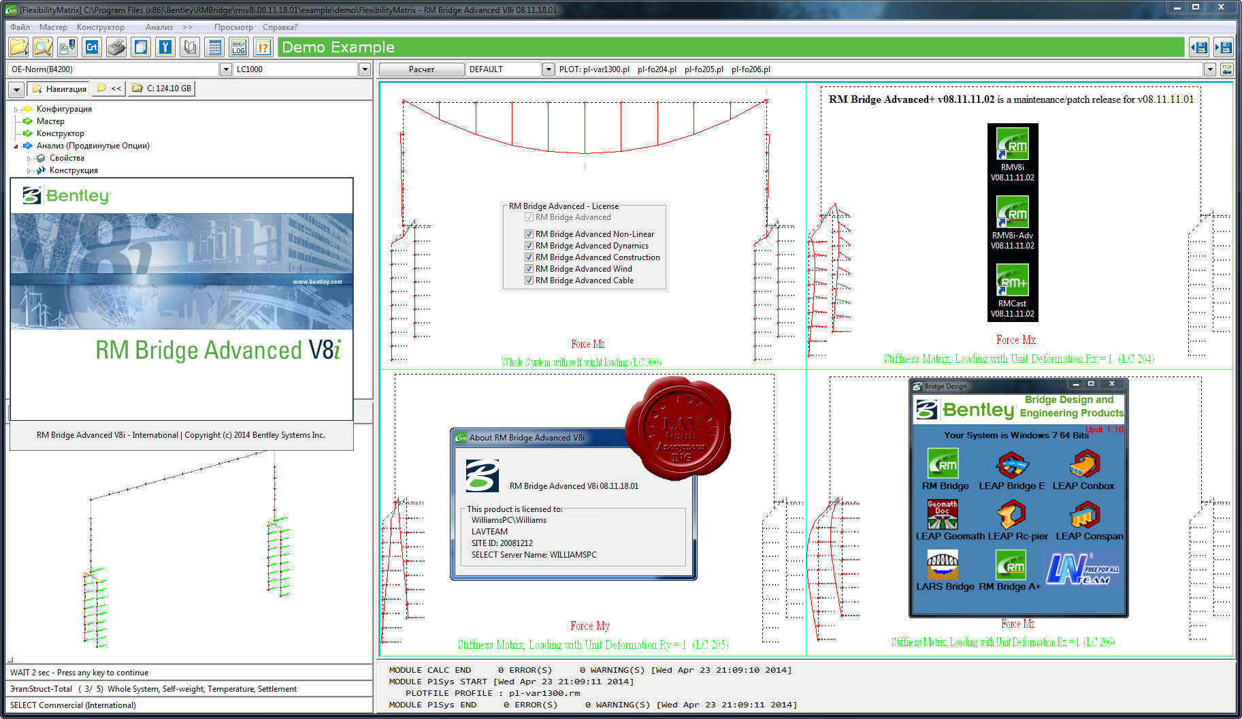Click the RMCast shortcut icon

pos(1013,279)
